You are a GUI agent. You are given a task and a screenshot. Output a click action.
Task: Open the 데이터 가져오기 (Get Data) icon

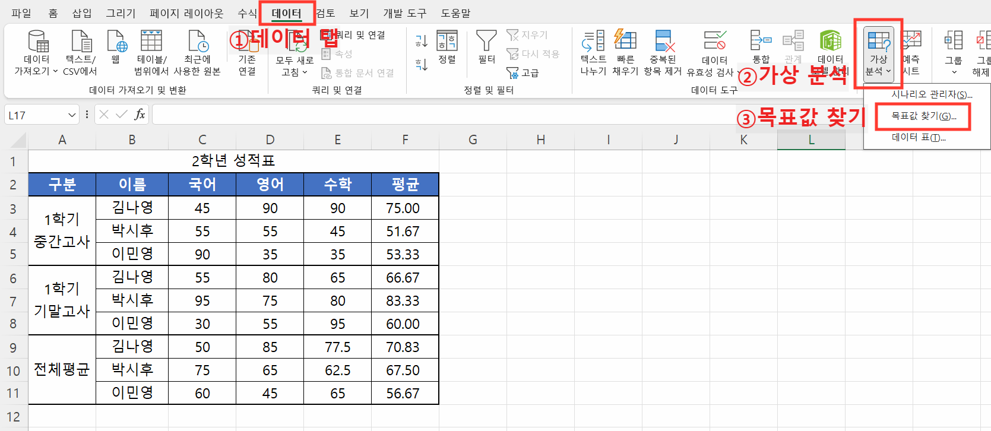38,41
